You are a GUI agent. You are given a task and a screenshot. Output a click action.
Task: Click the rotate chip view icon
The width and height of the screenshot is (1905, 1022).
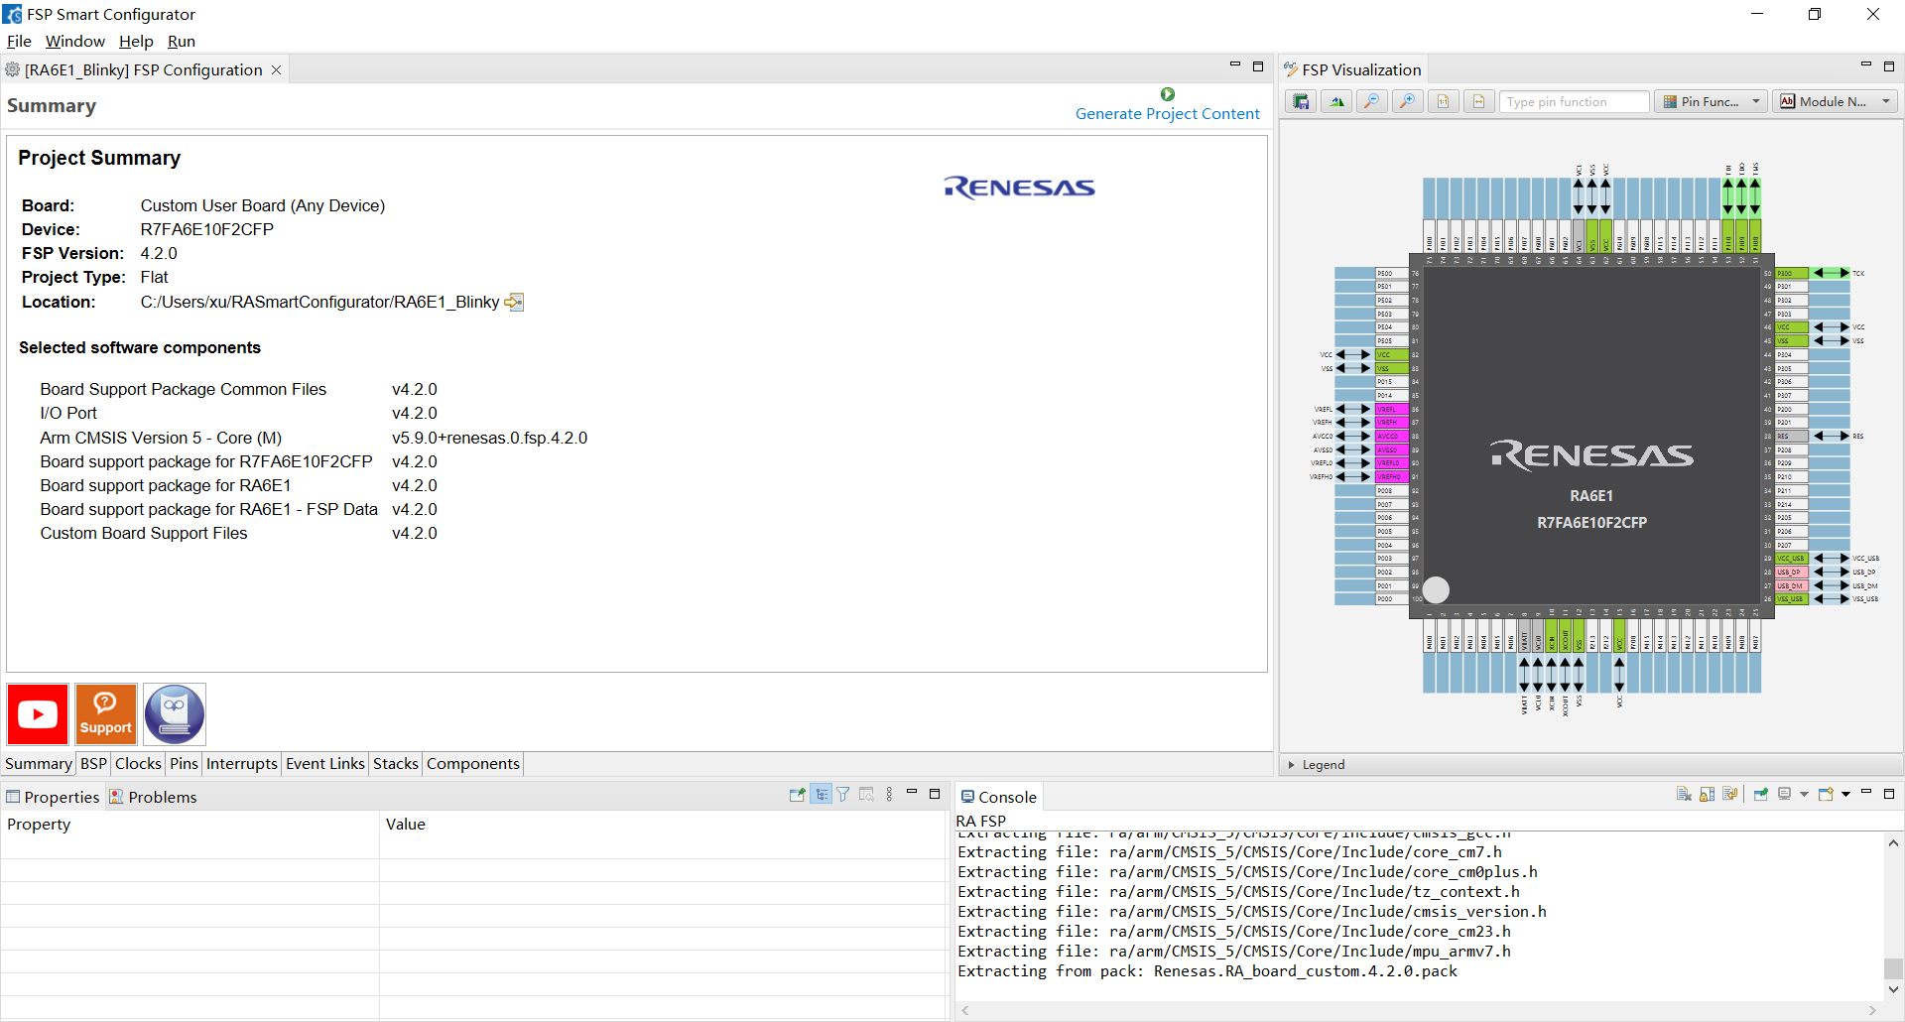(1336, 102)
